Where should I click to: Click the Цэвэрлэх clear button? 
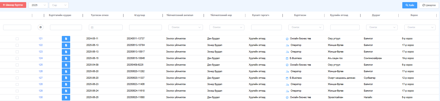point(429,5)
